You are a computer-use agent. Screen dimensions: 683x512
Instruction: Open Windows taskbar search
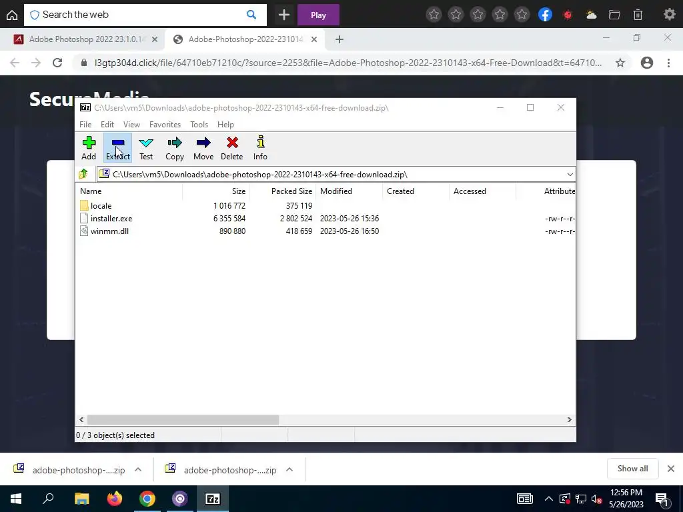pyautogui.click(x=48, y=499)
